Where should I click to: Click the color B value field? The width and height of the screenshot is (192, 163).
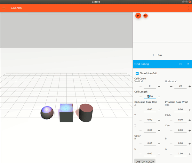(180, 143)
